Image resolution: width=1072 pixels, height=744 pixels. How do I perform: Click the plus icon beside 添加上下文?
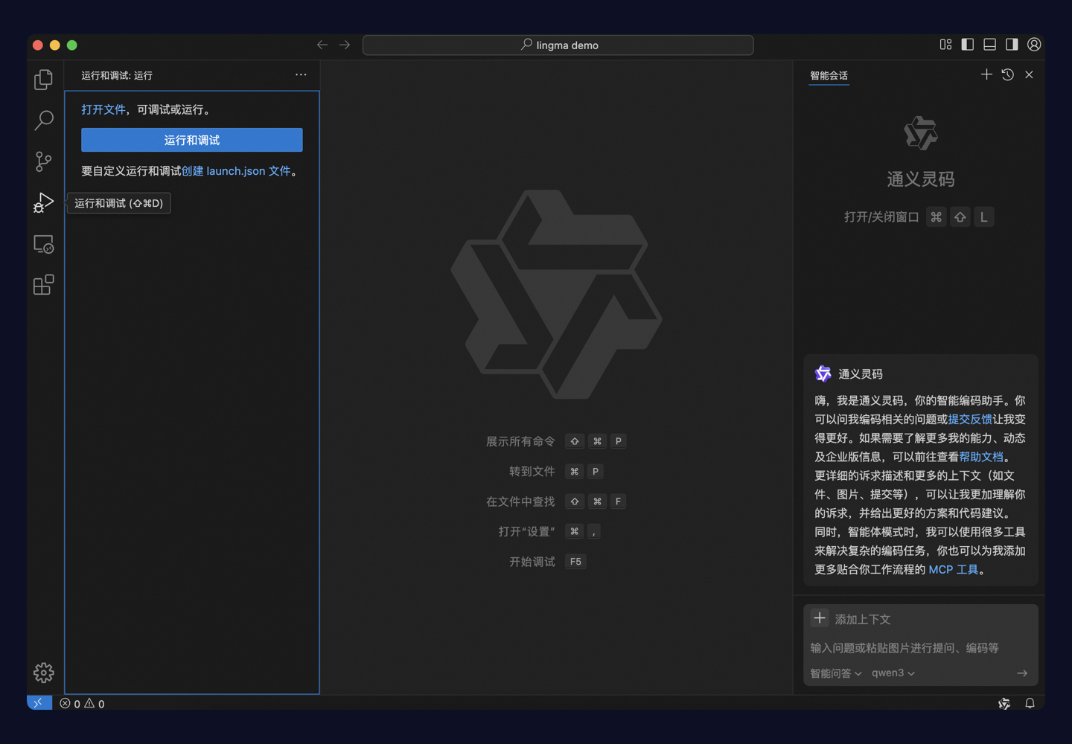(820, 618)
